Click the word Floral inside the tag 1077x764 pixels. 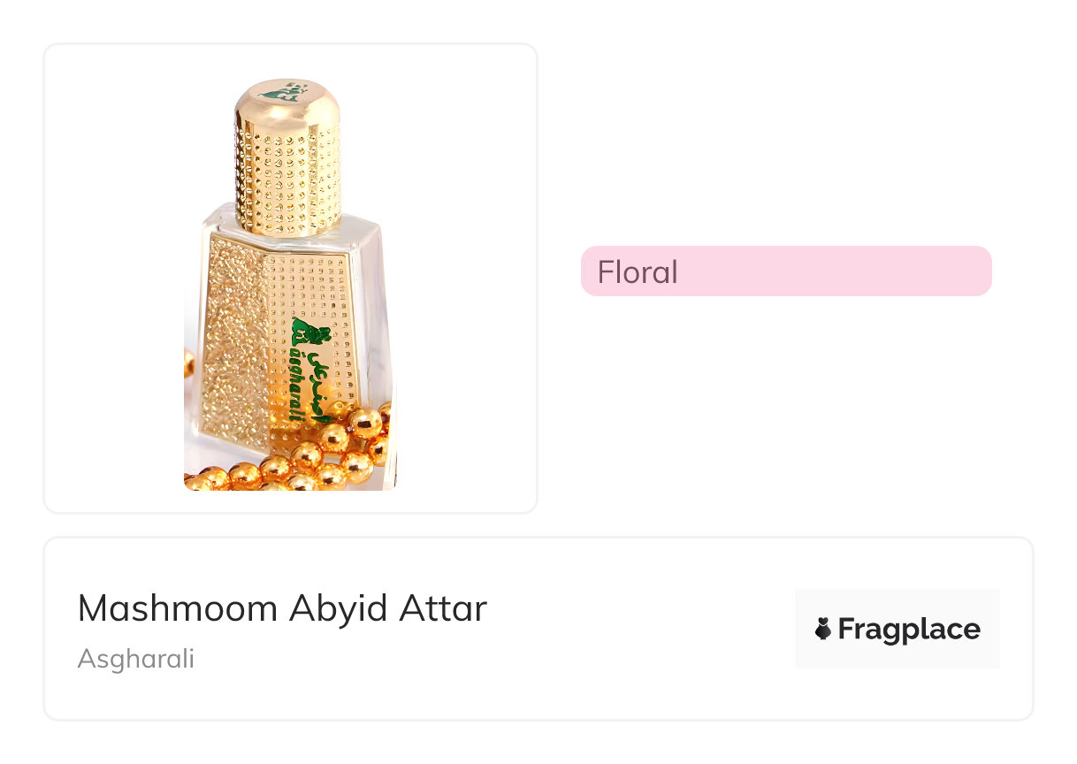pos(638,271)
